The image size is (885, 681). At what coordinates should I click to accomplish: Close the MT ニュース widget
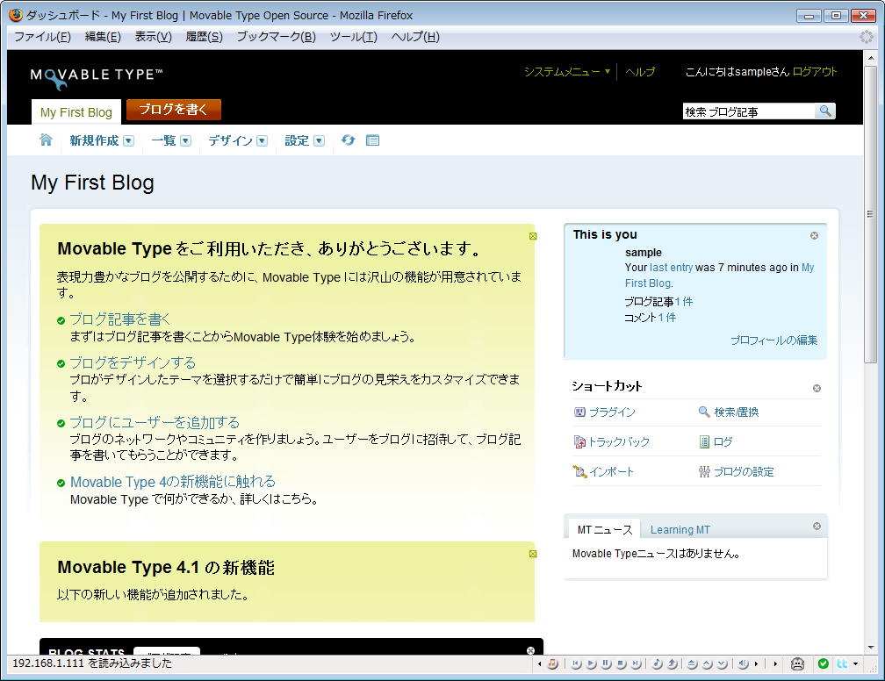pyautogui.click(x=817, y=526)
